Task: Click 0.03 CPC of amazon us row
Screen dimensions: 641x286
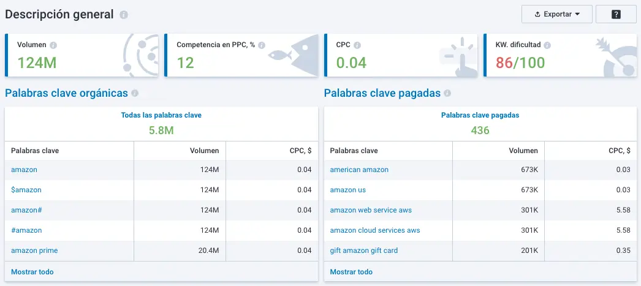Action: pos(623,190)
